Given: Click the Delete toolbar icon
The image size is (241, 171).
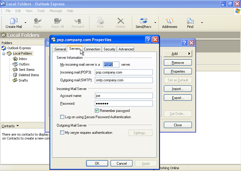Looking at the screenshot, I should click(121, 21).
